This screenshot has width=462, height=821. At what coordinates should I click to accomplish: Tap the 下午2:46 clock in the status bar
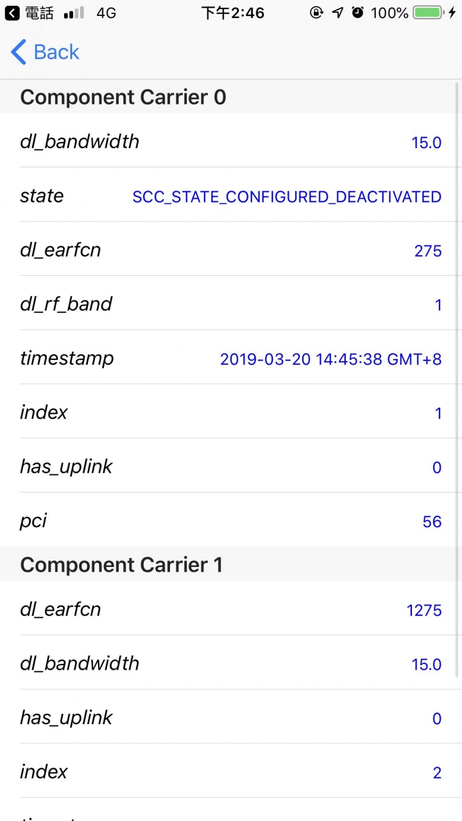(x=232, y=13)
